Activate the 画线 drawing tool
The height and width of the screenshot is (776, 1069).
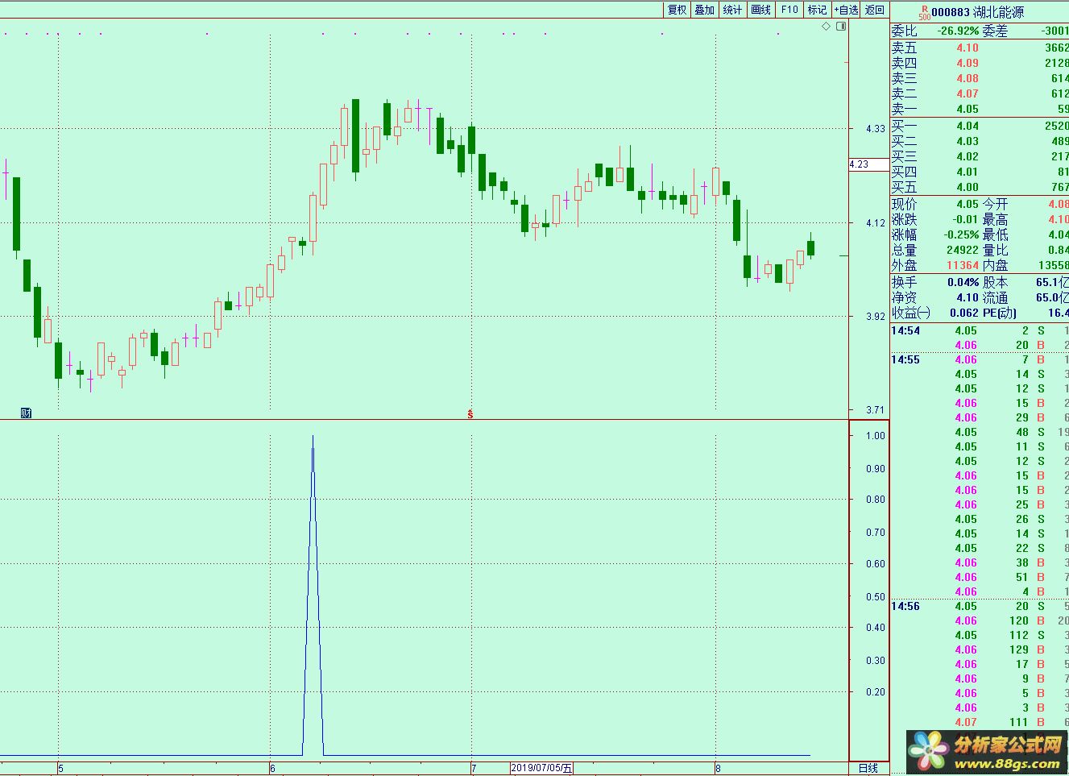tap(760, 10)
